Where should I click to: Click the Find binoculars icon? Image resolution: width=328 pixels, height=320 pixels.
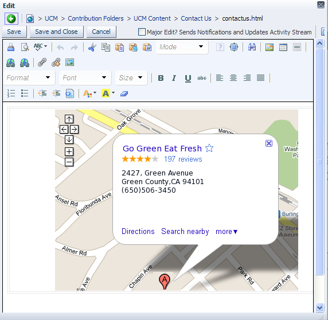[252, 47]
